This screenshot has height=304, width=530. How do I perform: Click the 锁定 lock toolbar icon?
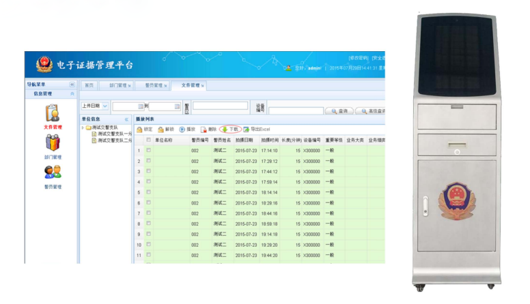click(x=139, y=130)
